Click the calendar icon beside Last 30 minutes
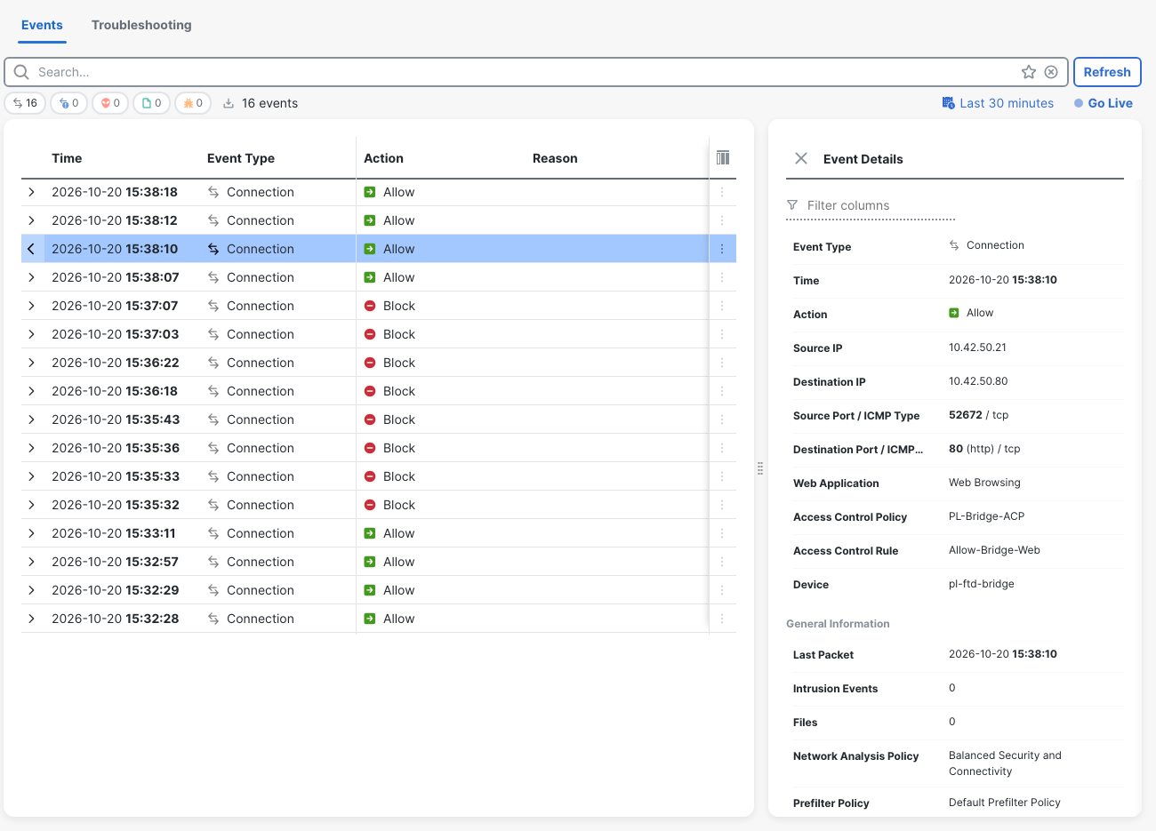 click(948, 103)
